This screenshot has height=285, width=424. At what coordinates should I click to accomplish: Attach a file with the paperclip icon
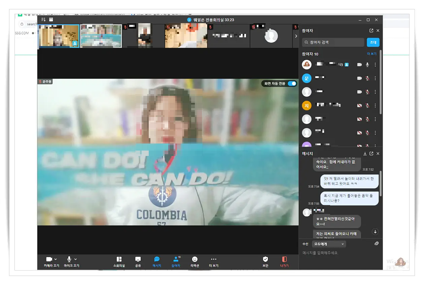click(x=377, y=244)
